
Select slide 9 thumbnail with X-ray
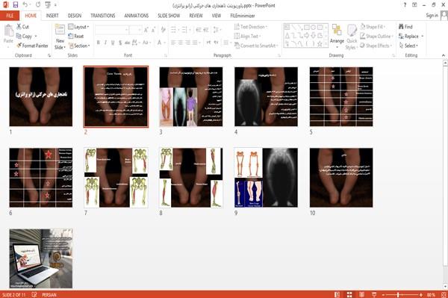[266, 178]
